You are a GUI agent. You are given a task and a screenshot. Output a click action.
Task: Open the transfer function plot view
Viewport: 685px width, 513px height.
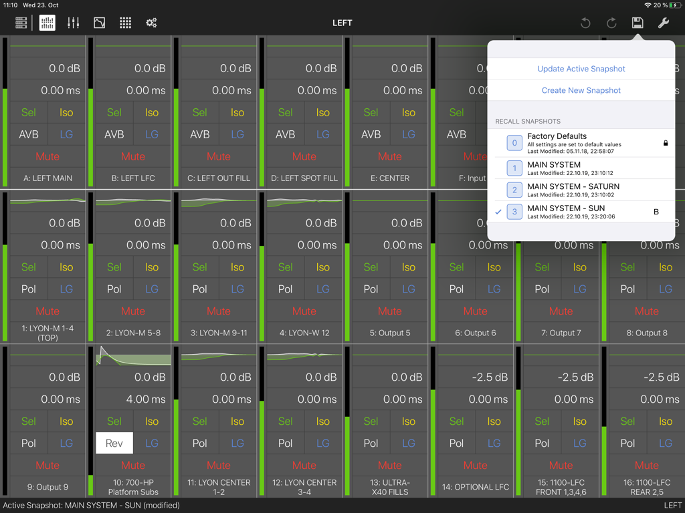pyautogui.click(x=99, y=23)
